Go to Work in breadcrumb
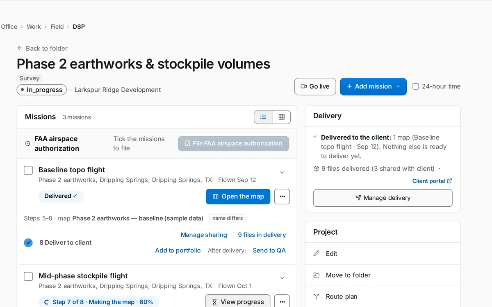This screenshot has height=307, width=492. (x=34, y=27)
